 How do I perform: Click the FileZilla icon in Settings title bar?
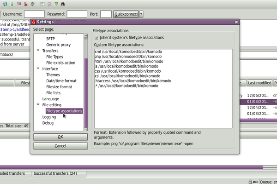coord(34,22)
